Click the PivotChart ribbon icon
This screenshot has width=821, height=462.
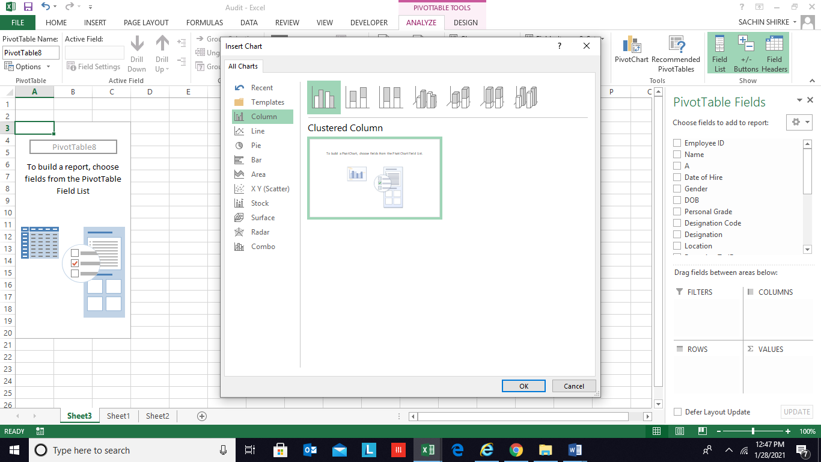[x=632, y=49]
